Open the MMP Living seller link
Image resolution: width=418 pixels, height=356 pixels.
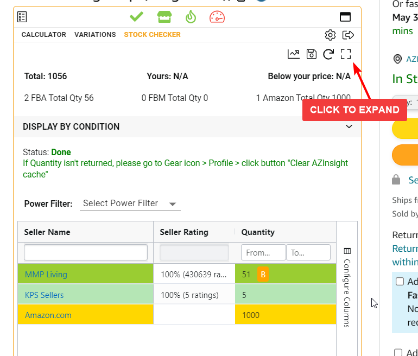pyautogui.click(x=46, y=275)
